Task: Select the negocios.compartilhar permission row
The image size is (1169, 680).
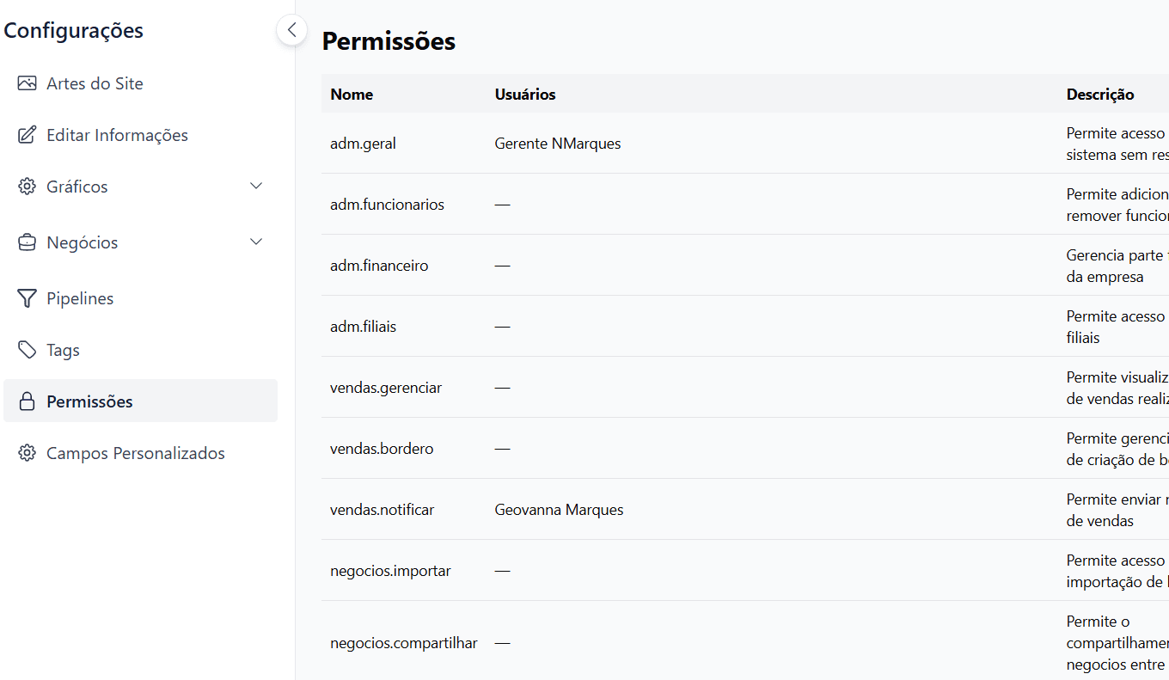Action: tap(404, 642)
